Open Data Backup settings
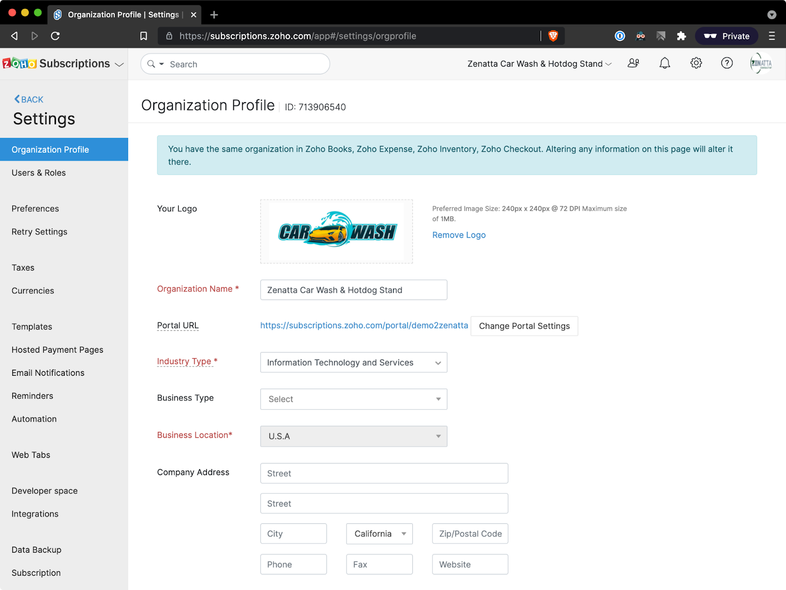The width and height of the screenshot is (786, 590). [36, 550]
